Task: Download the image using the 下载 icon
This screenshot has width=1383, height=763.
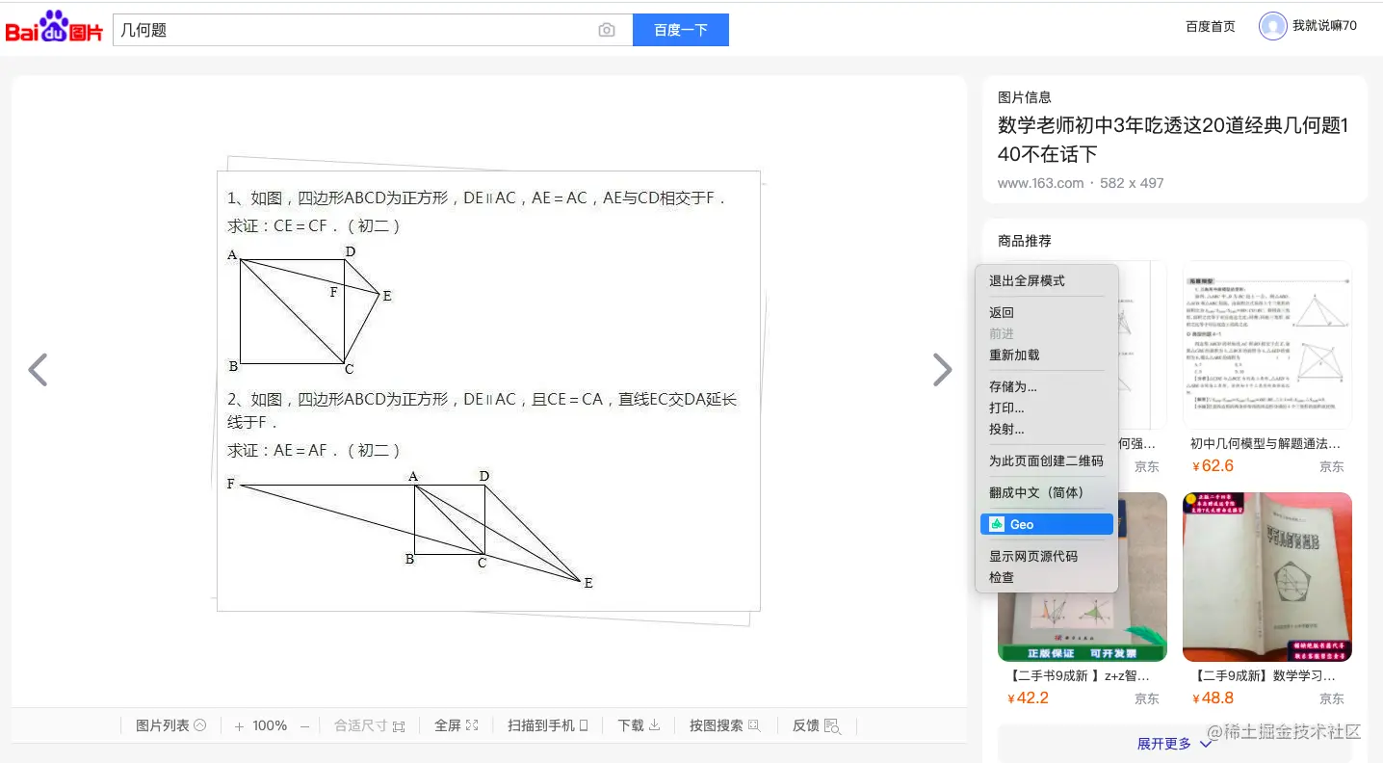Action: (x=638, y=724)
